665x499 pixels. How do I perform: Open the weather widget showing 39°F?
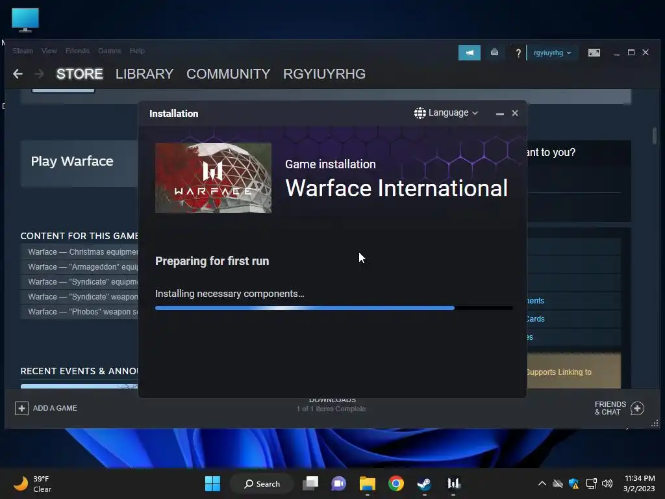point(33,483)
